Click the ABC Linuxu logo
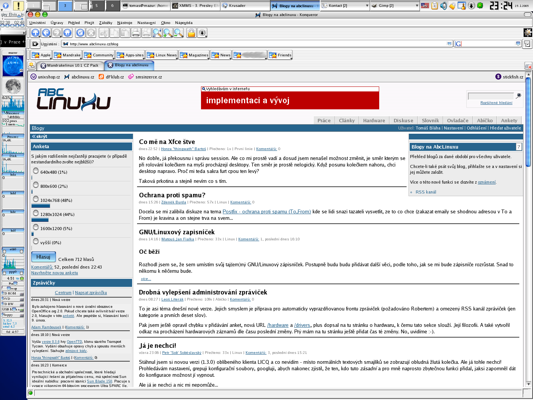The height and width of the screenshot is (400, 533). point(73,99)
